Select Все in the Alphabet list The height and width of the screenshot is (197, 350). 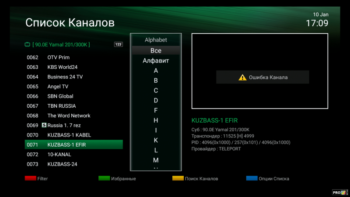pos(156,51)
